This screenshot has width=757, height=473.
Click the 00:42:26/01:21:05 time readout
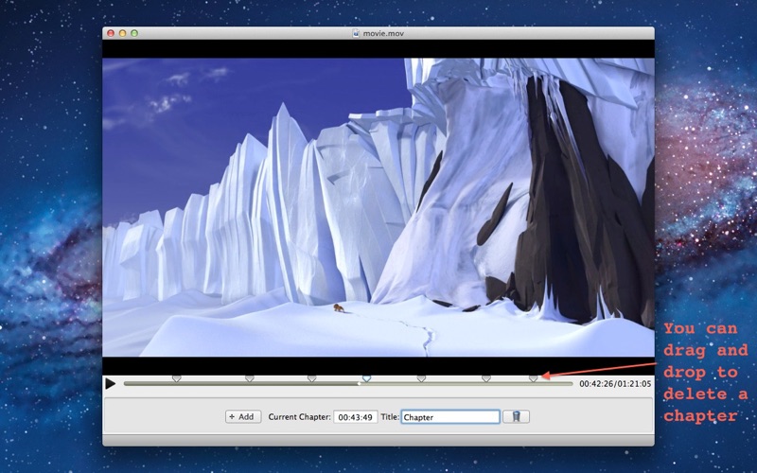(x=615, y=384)
